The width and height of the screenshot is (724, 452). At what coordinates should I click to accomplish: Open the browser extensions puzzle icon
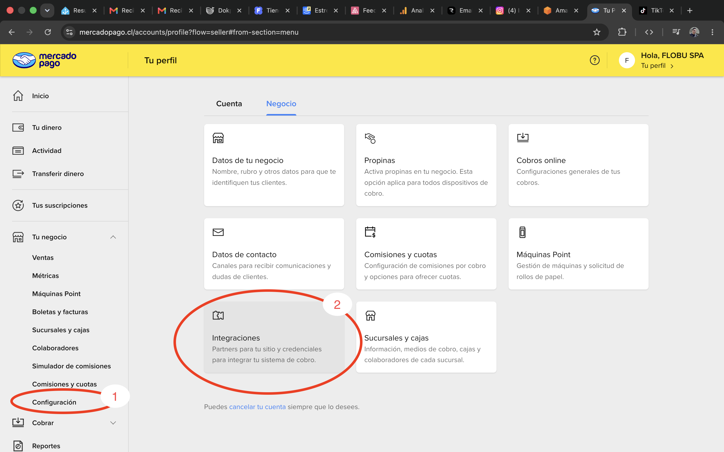[622, 32]
